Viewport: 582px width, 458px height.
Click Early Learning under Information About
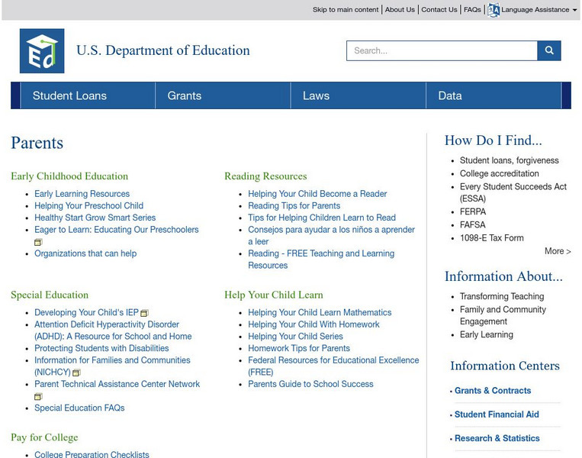486,334
